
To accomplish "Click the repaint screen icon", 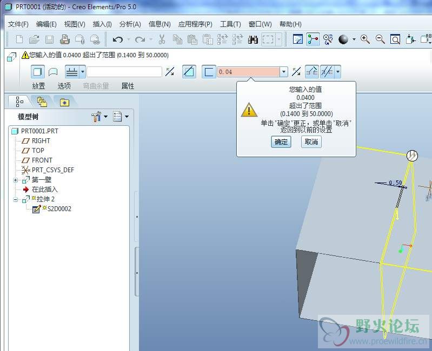I will pos(297,39).
